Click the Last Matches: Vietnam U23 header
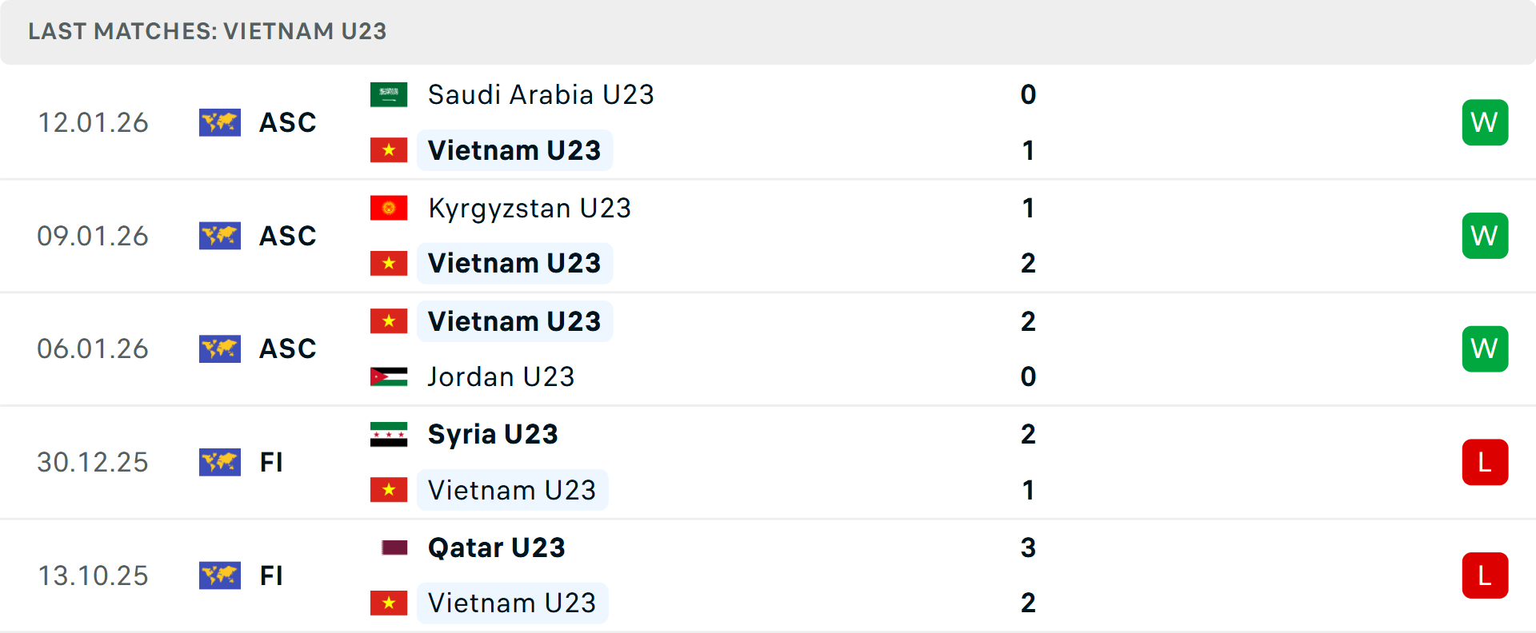 pyautogui.click(x=207, y=31)
